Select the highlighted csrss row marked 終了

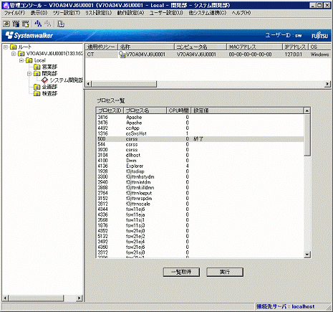[x=200, y=139]
